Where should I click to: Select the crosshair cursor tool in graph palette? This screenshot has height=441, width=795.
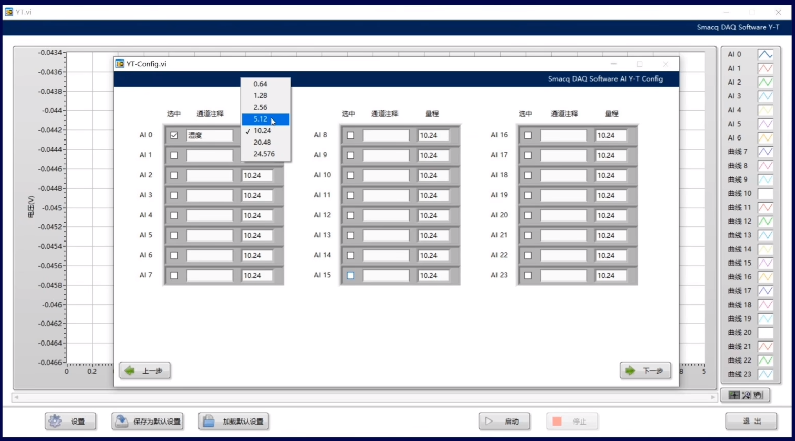(x=734, y=395)
